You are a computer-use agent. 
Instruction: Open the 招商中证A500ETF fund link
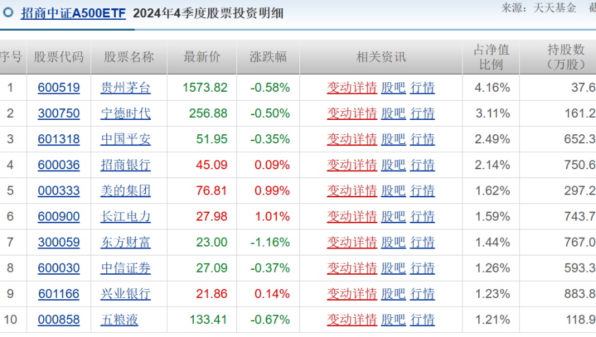click(73, 13)
